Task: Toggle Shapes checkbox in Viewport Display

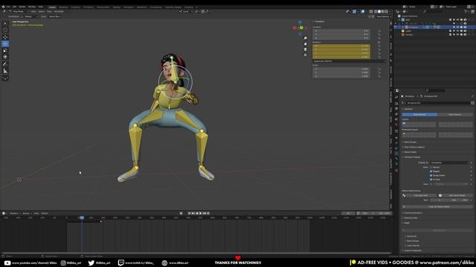Action: click(431, 171)
